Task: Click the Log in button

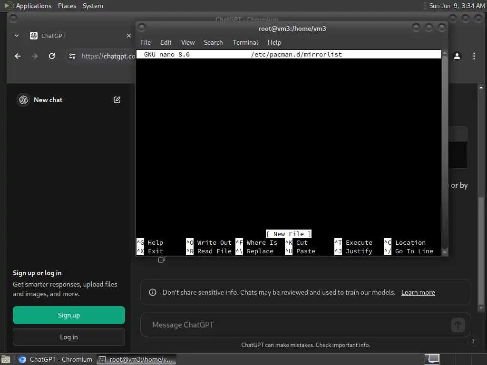Action: click(69, 337)
